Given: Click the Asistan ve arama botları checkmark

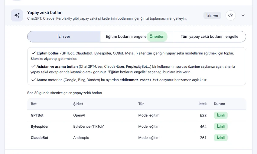Looking at the screenshot, I should (34, 66).
